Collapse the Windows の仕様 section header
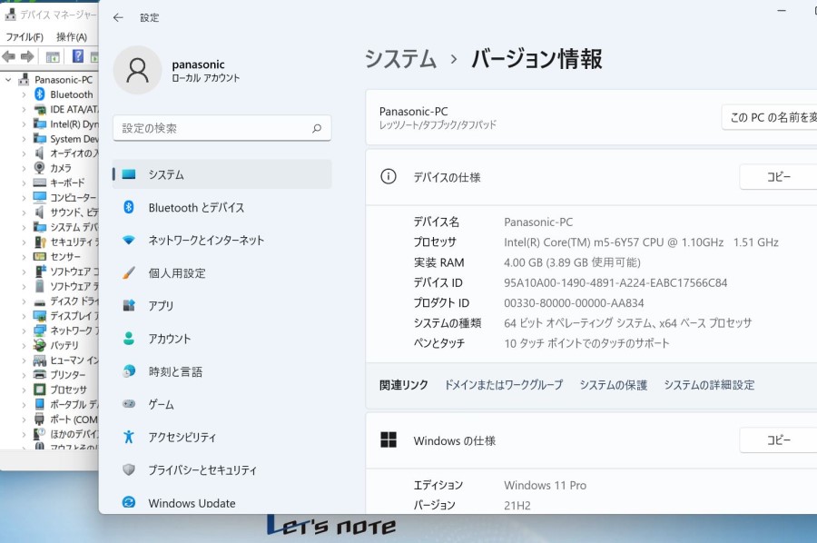The height and width of the screenshot is (543, 817). pyautogui.click(x=591, y=441)
